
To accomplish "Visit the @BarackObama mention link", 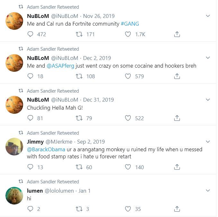I will tap(46, 149).
